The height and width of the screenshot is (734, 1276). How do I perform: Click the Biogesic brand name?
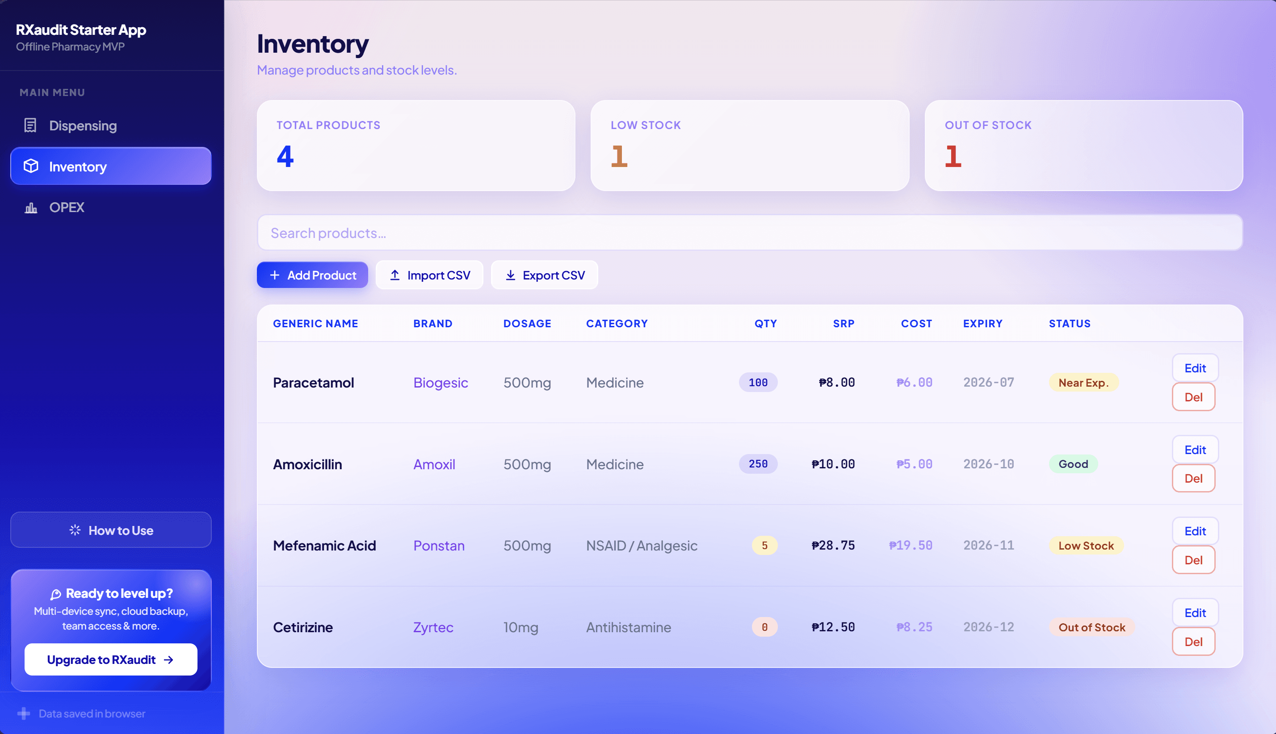tap(441, 383)
